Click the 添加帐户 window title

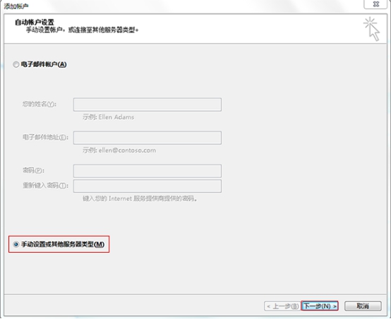[x=16, y=6]
